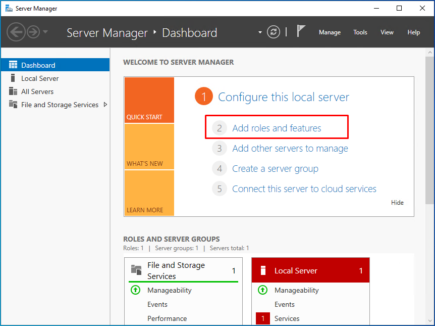Click the red Services alert count badge
Image resolution: width=435 pixels, height=326 pixels.
tap(263, 318)
